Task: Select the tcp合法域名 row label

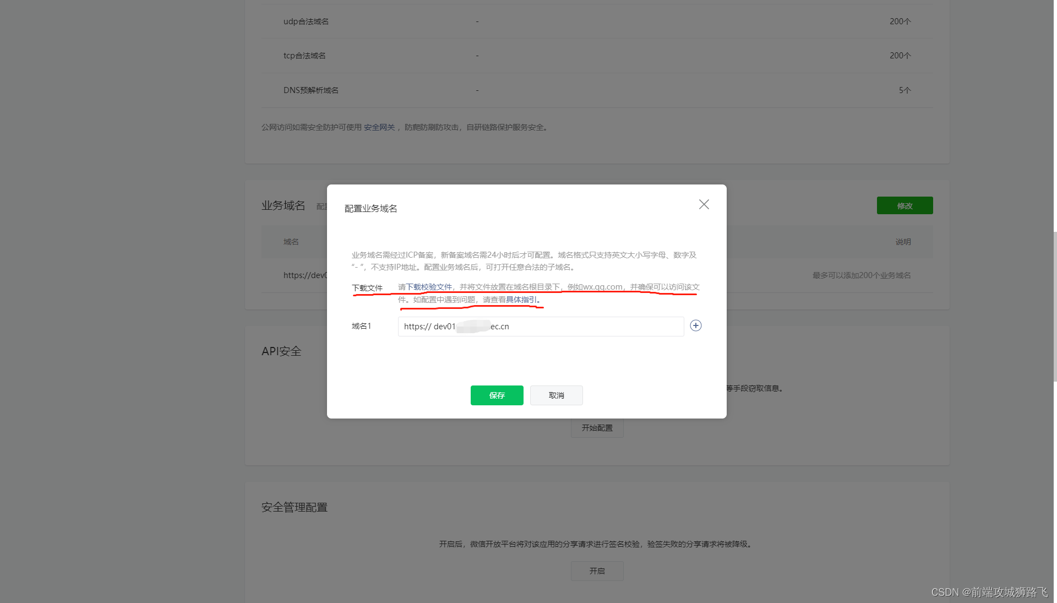Action: [304, 56]
